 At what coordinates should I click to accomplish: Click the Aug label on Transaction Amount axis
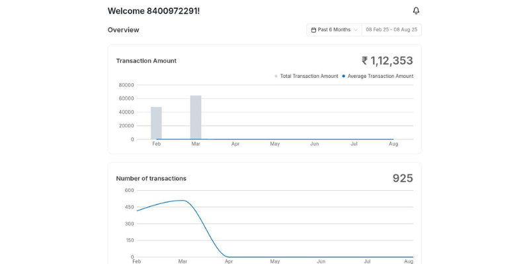pyautogui.click(x=393, y=144)
